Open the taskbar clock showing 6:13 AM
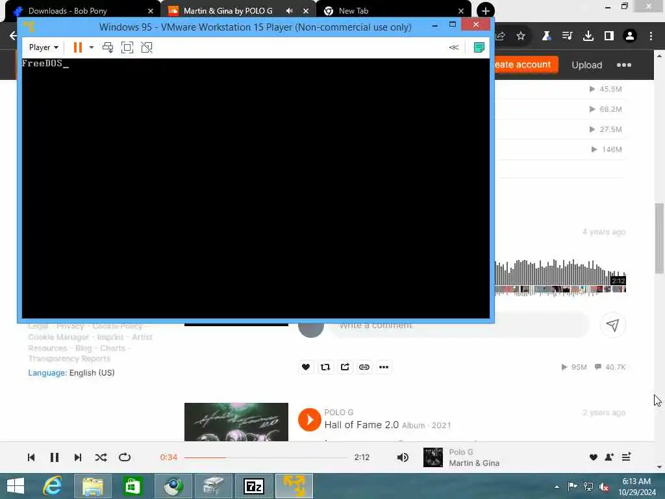This screenshot has height=499, width=665. (637, 486)
